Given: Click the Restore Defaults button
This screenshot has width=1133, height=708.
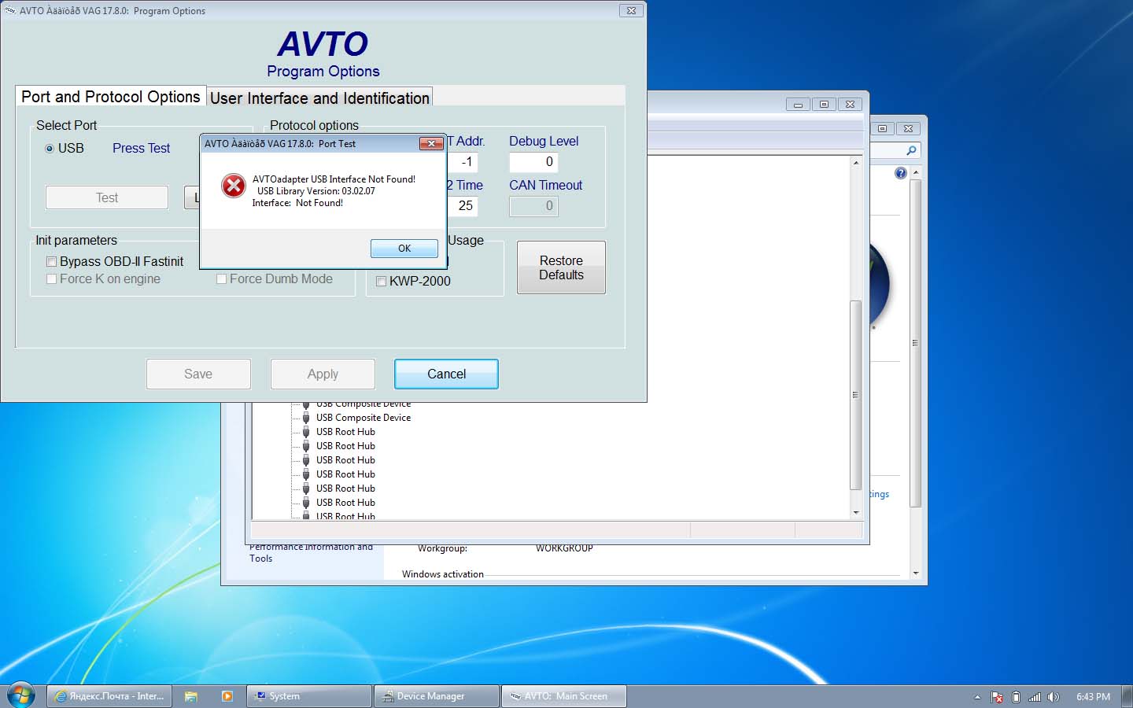Looking at the screenshot, I should [x=561, y=268].
